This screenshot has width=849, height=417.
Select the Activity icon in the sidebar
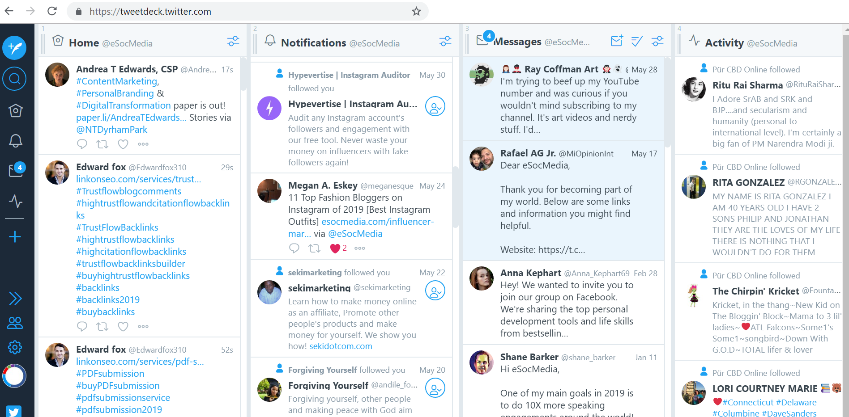(15, 202)
